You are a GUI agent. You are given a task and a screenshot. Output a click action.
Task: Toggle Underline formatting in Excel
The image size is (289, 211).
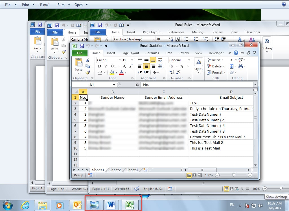(112, 66)
